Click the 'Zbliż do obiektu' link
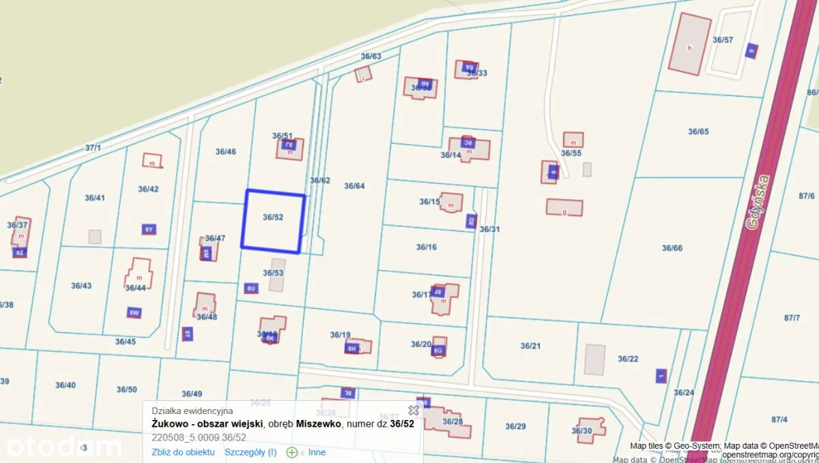Viewport: 819px width, 463px height. pos(183,452)
